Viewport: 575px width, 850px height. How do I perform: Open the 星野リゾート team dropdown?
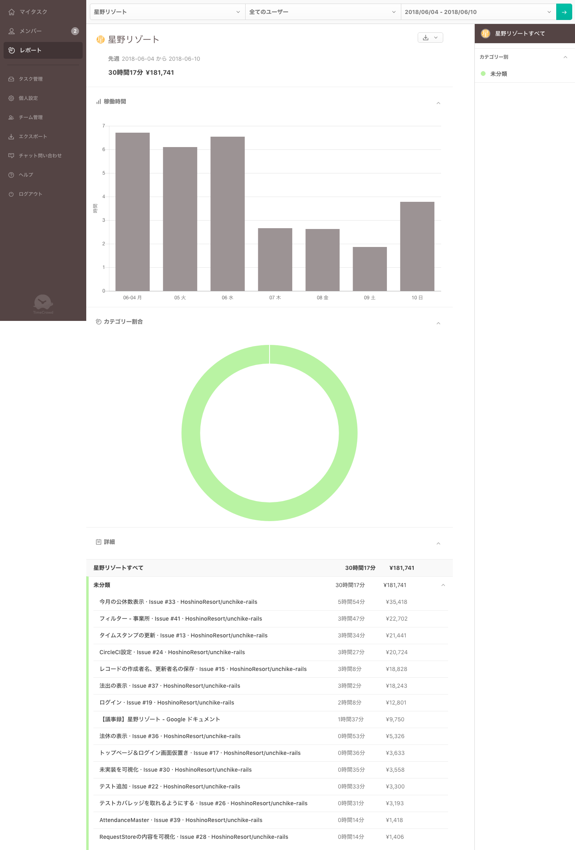(x=167, y=12)
